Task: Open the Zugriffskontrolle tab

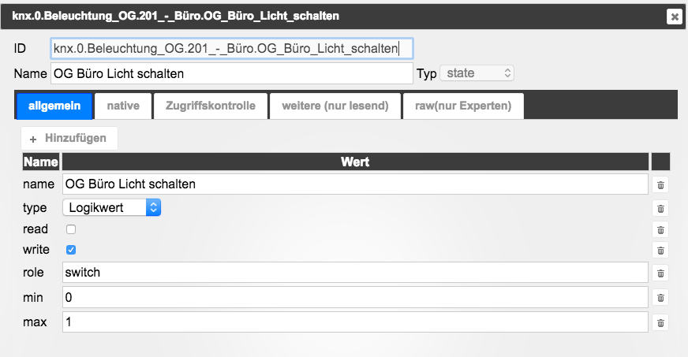Action: pos(211,106)
